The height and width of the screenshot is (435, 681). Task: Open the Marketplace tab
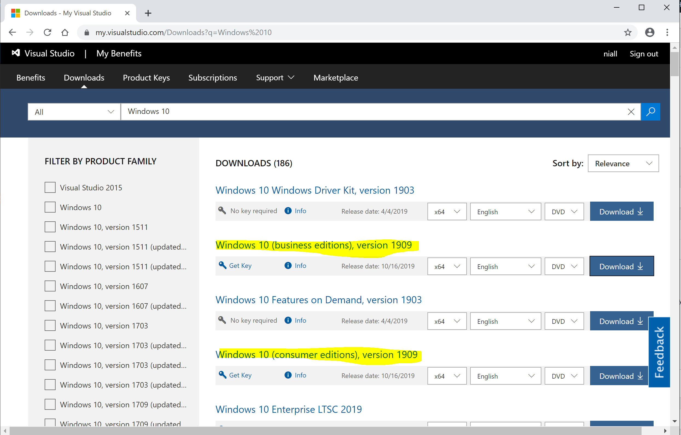coord(336,78)
